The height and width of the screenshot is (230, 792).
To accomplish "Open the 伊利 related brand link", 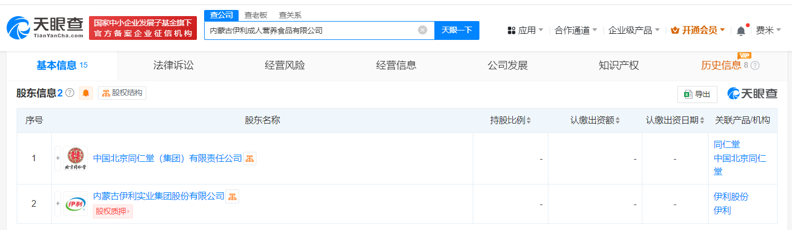I will coord(722,210).
